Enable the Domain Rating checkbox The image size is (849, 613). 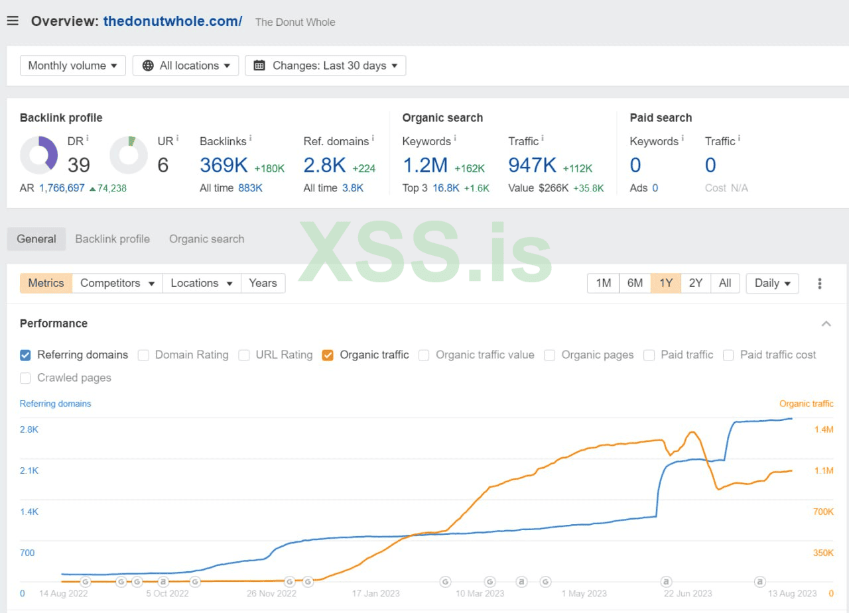(143, 355)
